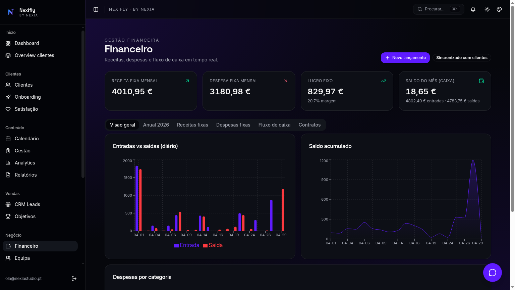Switch to the Anual 2026 tab
Image resolution: width=515 pixels, height=290 pixels.
(x=156, y=125)
